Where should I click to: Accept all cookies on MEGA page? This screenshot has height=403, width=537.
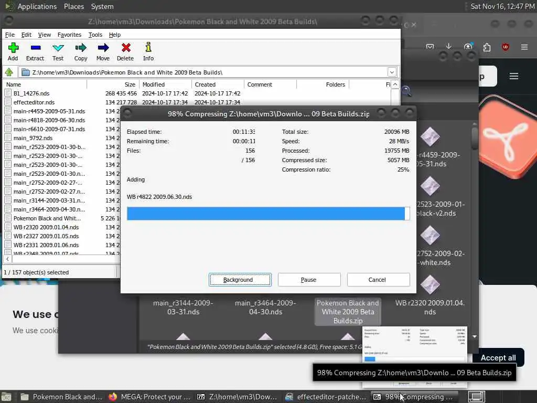(498, 358)
